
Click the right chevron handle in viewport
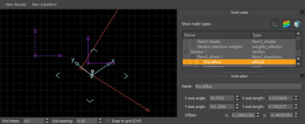[x=126, y=76]
